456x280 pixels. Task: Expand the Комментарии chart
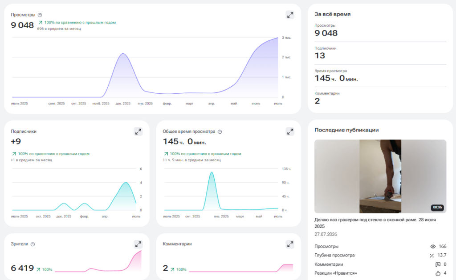click(x=290, y=244)
